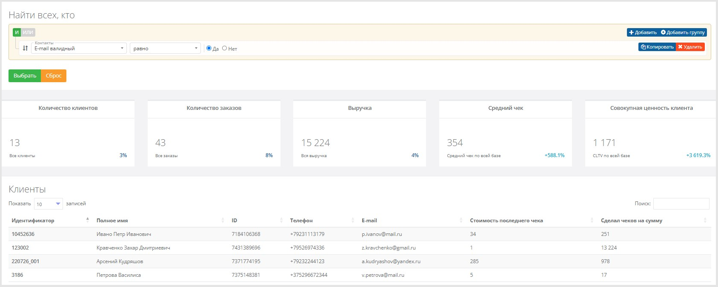The height and width of the screenshot is (287, 718).
Task: Click name Ивано Петр Иванович
Action: [x=124, y=234]
